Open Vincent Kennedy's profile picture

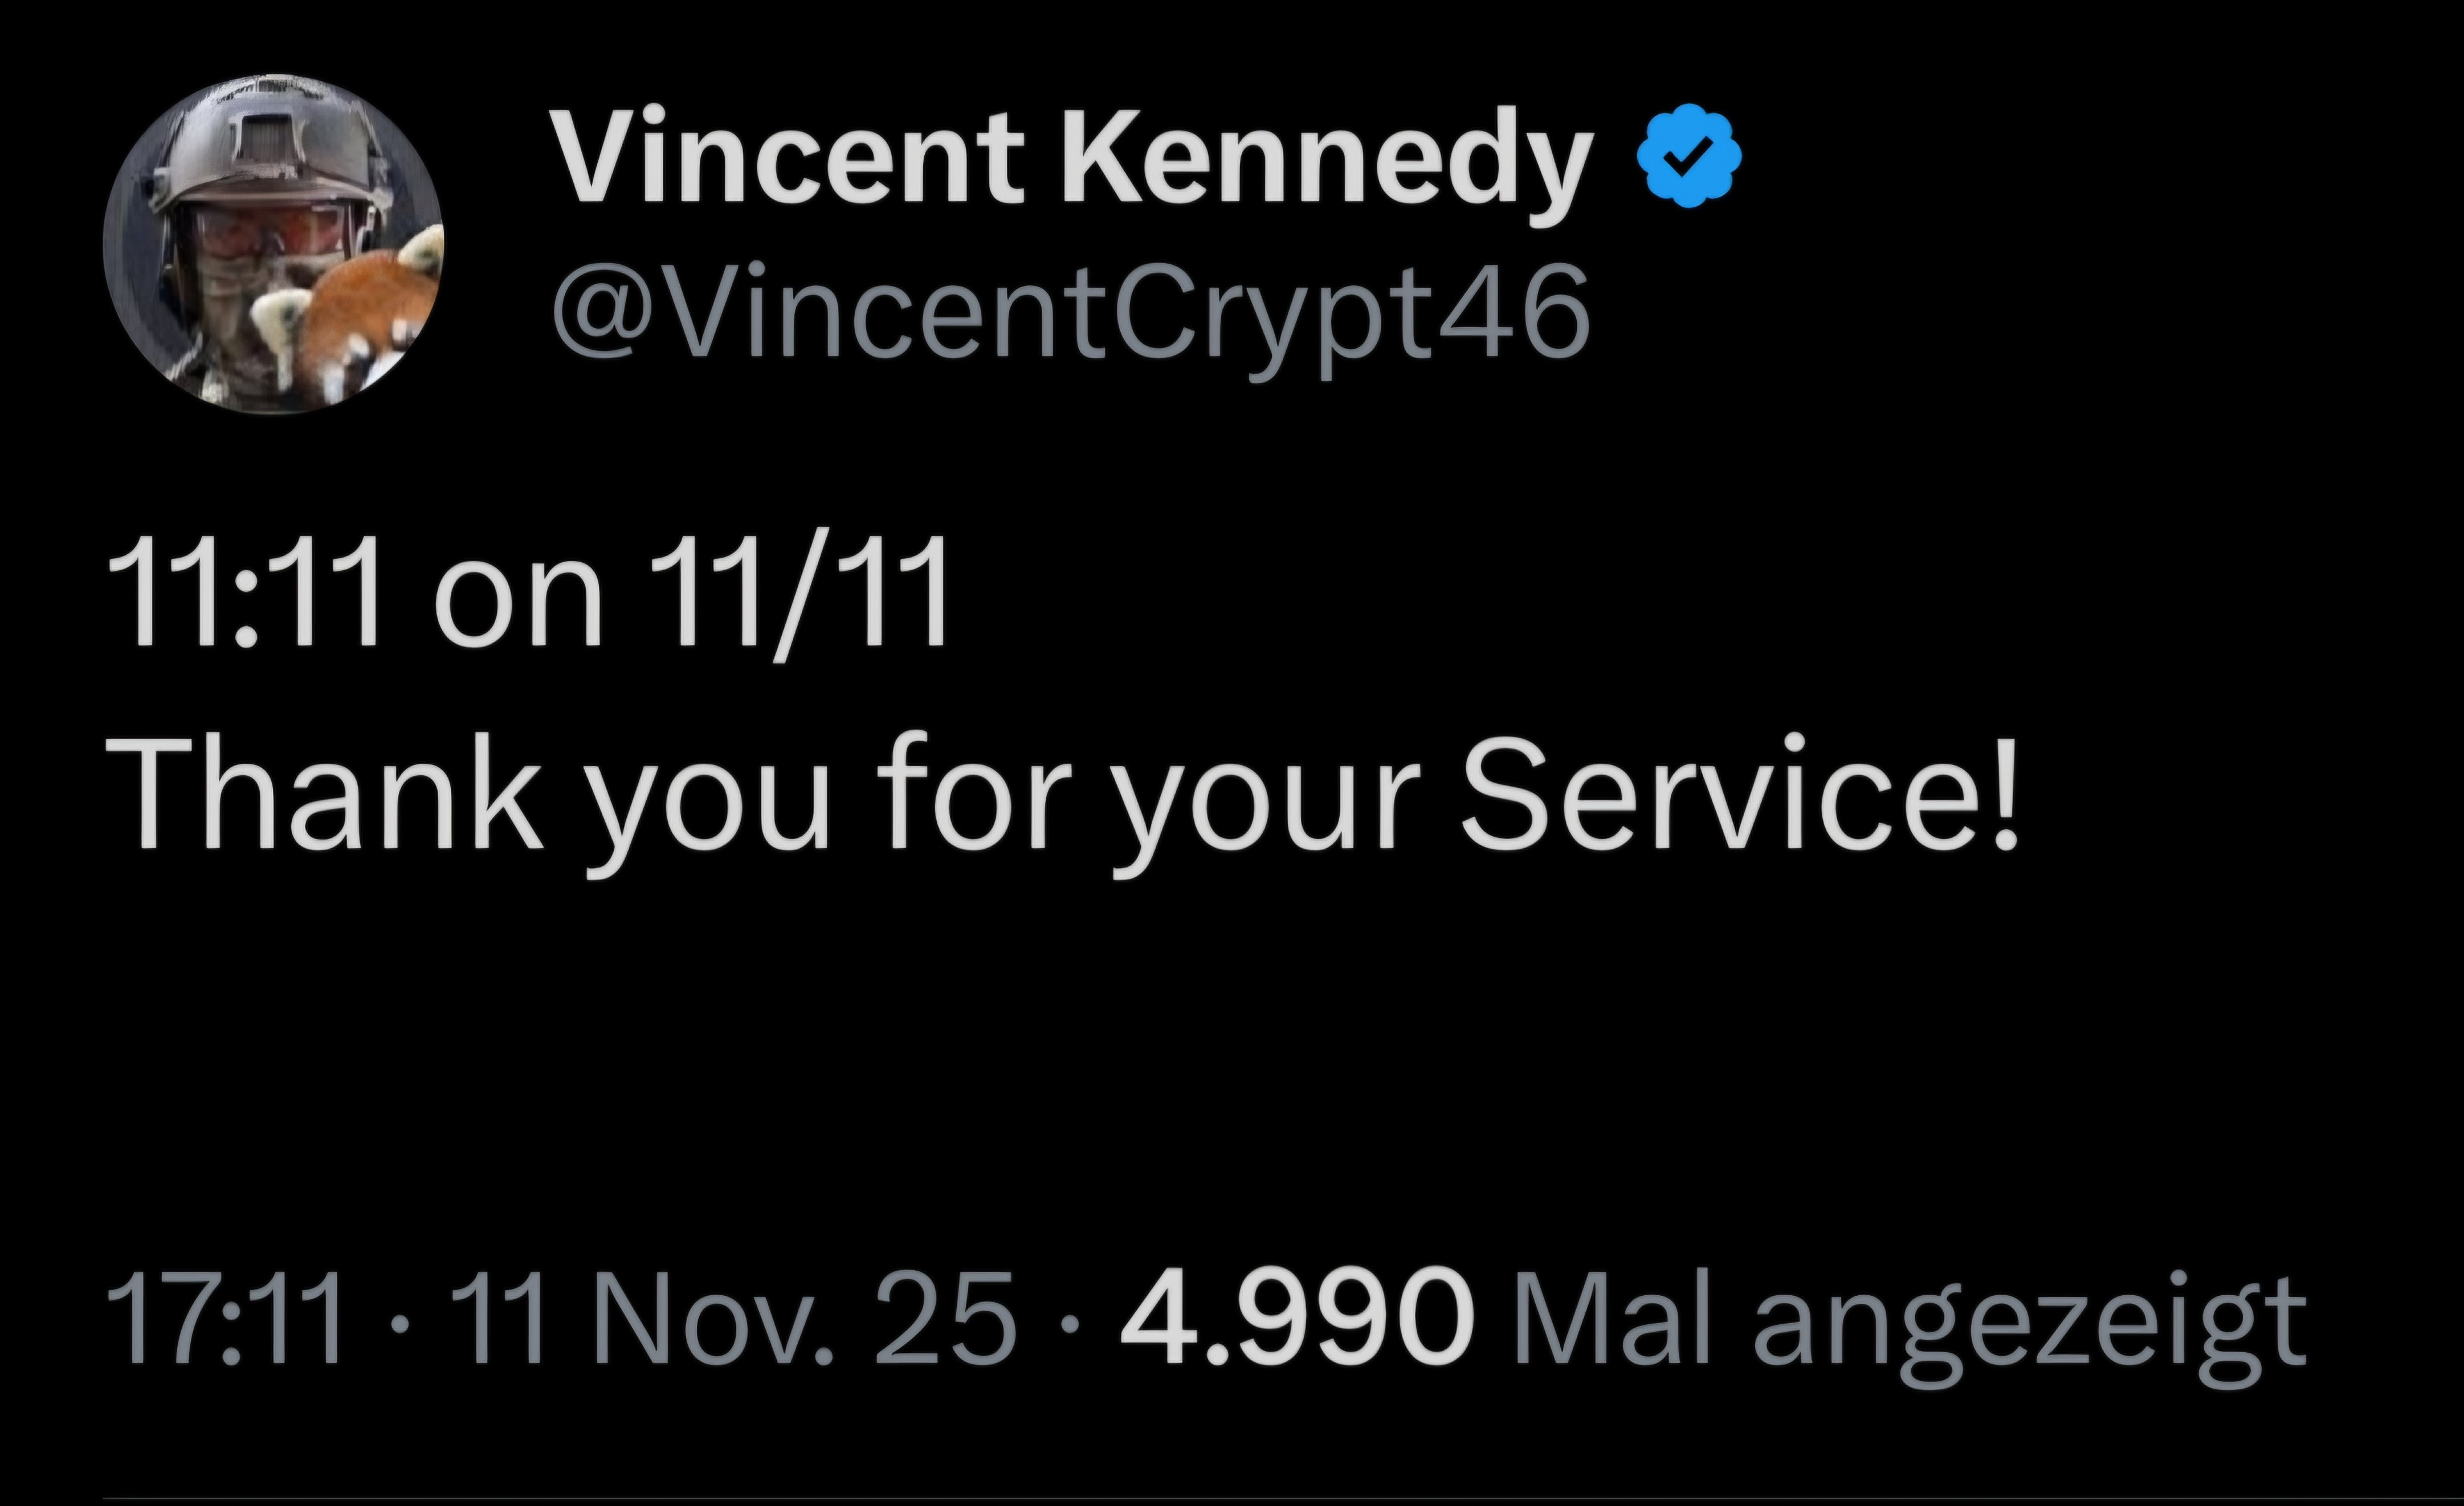click(273, 243)
